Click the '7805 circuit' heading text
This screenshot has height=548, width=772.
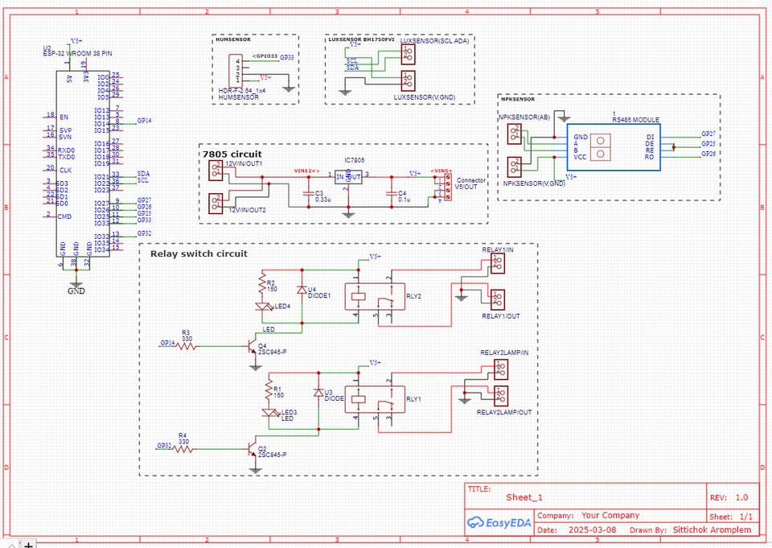click(x=232, y=154)
